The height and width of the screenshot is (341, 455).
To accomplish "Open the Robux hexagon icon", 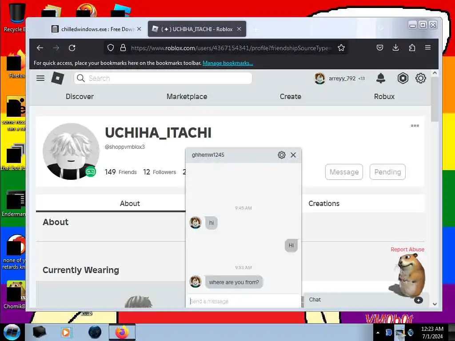I will click(x=403, y=78).
